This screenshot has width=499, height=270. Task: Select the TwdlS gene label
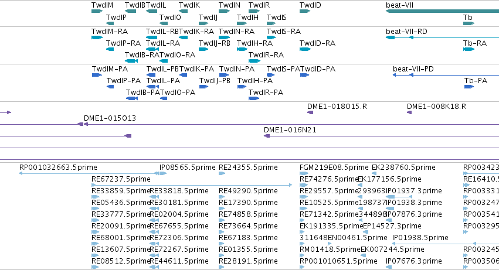pos(277,17)
